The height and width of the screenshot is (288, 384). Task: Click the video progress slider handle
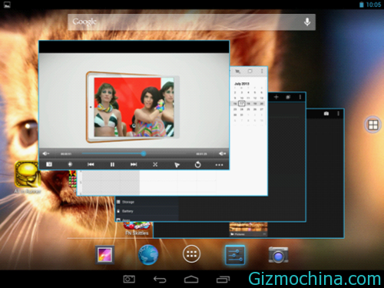(144, 154)
